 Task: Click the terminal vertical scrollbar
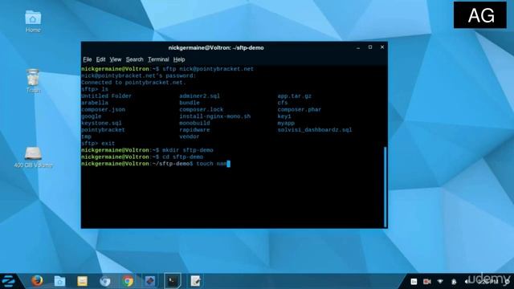coord(385,187)
